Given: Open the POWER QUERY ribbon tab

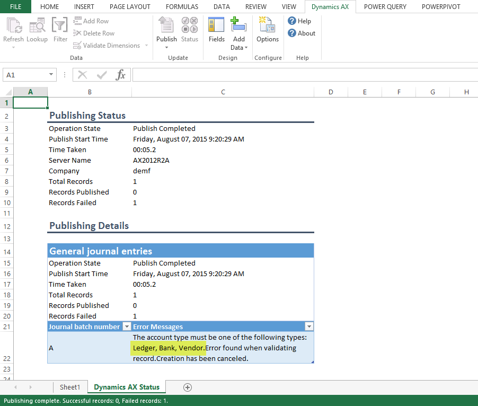Looking at the screenshot, I should 385,7.
